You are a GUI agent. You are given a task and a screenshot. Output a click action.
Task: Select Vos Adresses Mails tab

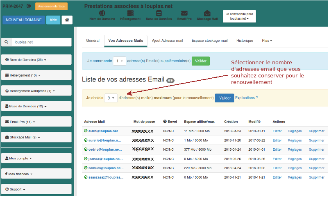[x=126, y=41]
